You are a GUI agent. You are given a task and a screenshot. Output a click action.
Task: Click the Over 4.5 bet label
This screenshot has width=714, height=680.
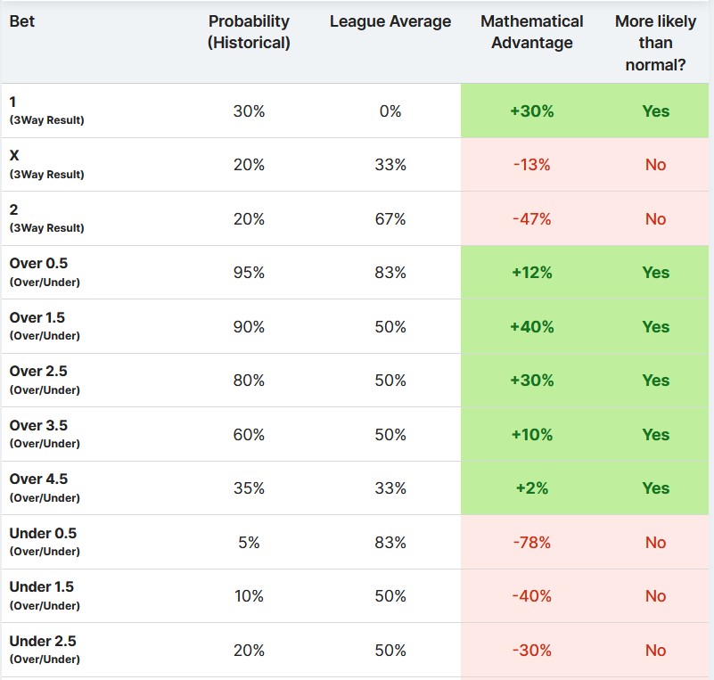tap(38, 479)
